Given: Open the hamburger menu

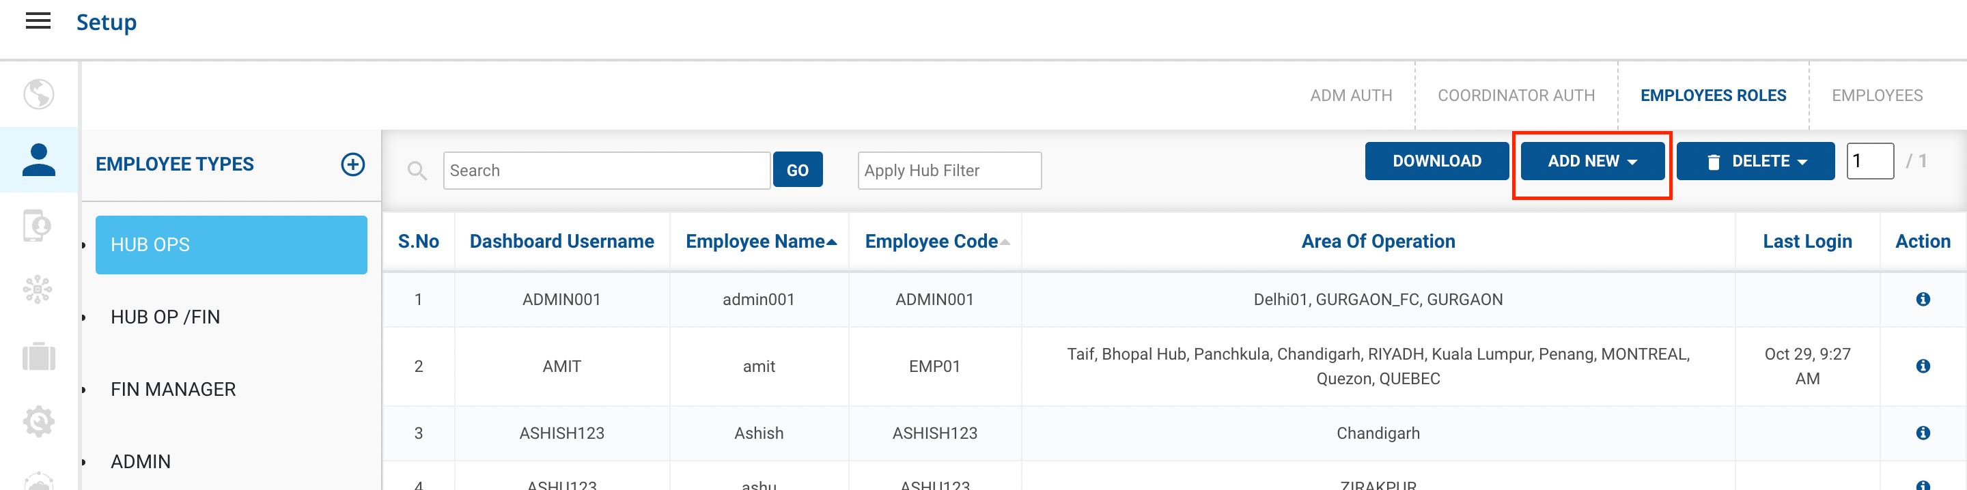Looking at the screenshot, I should (x=38, y=21).
